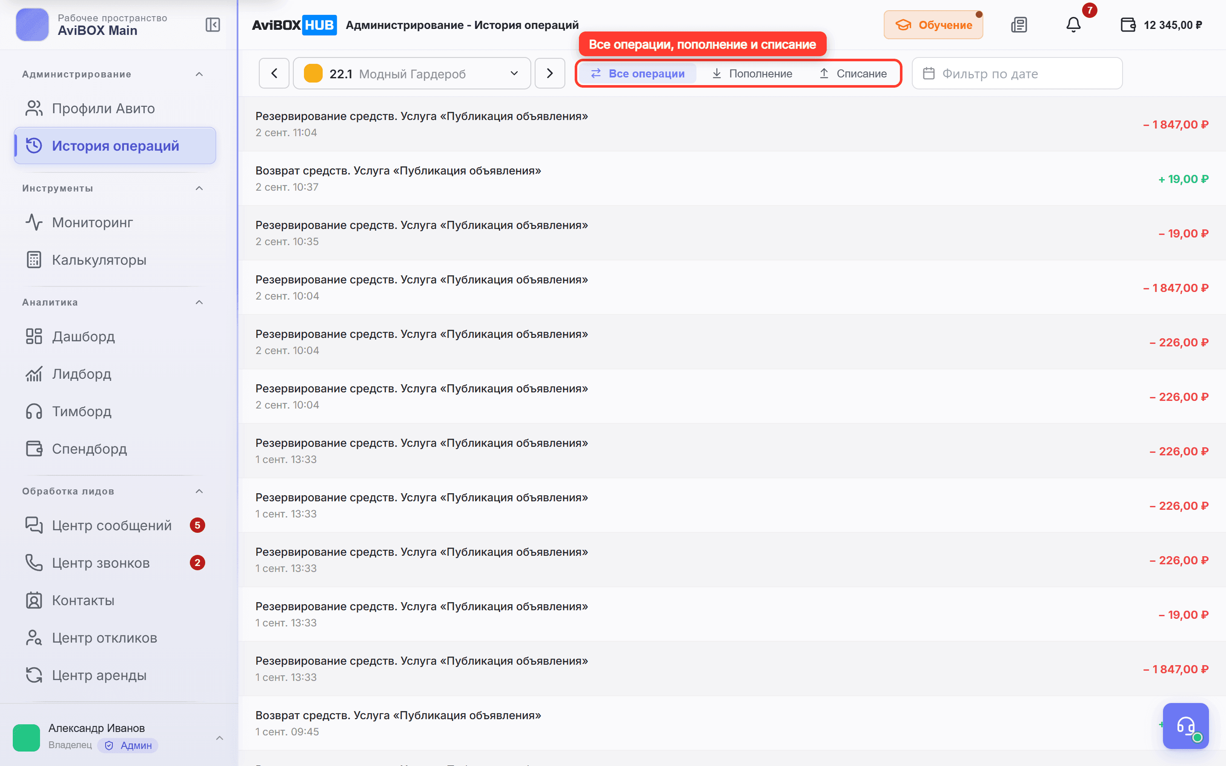Click the Дашборд grid icon
The image size is (1226, 766).
click(x=34, y=336)
